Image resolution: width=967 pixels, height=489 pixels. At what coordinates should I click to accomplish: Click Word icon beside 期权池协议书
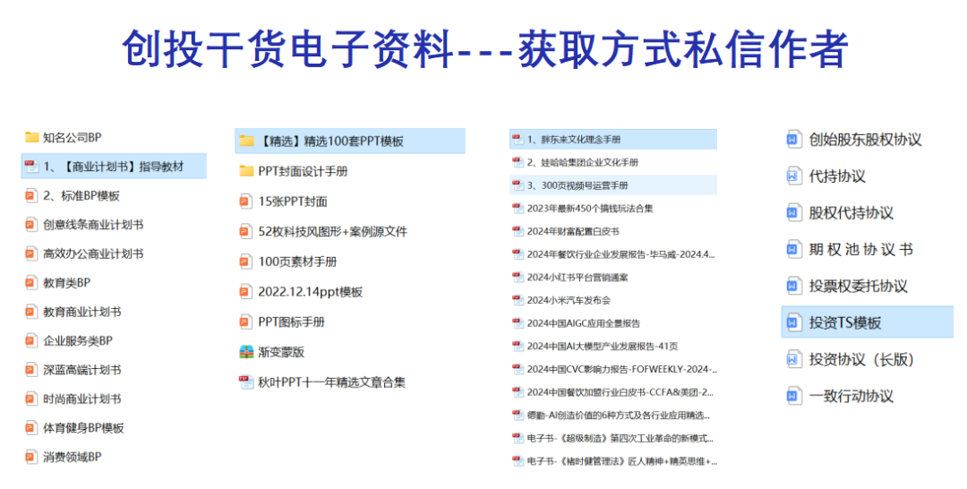coord(794,249)
